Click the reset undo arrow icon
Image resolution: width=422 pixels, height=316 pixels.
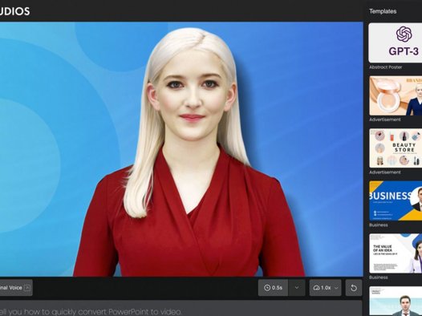click(x=354, y=288)
